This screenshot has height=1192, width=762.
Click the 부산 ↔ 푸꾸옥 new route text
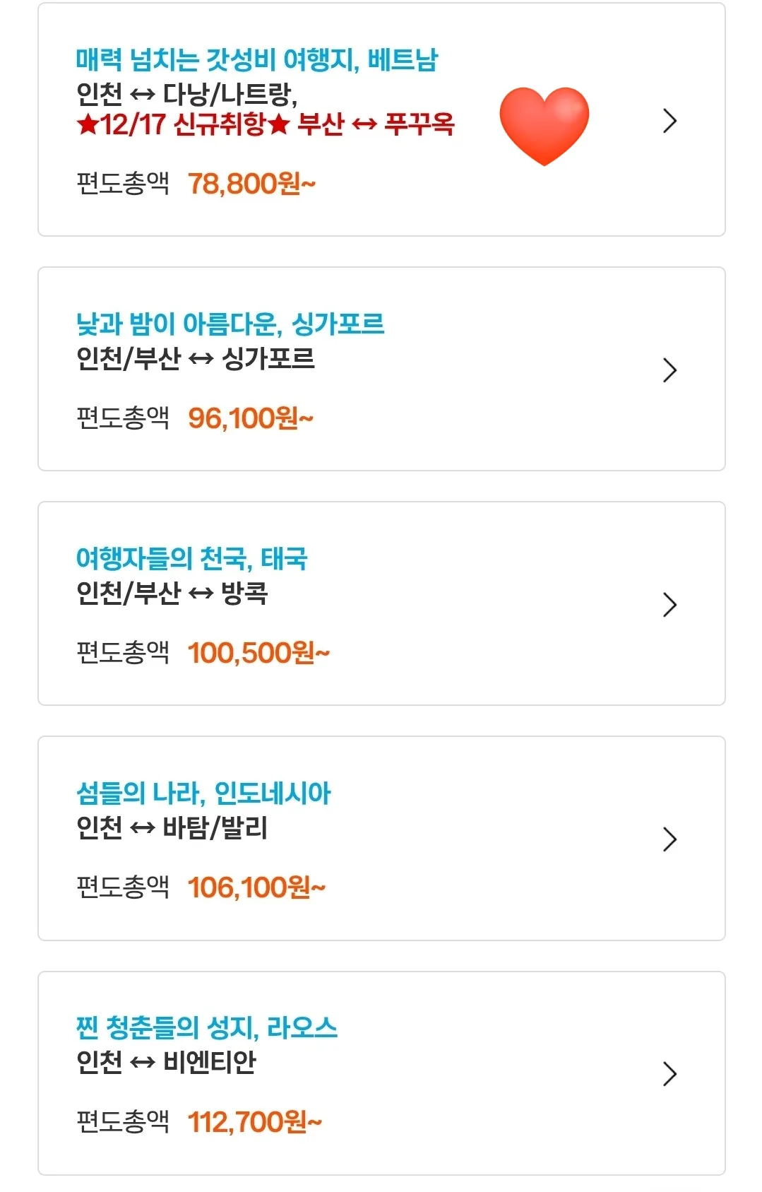(376, 124)
